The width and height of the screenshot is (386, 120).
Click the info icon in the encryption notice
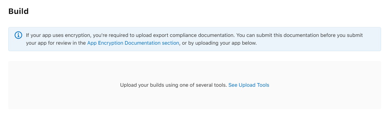click(x=18, y=35)
